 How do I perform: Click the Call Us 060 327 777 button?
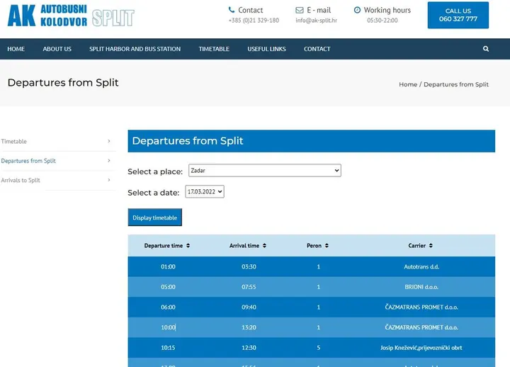[x=458, y=15]
